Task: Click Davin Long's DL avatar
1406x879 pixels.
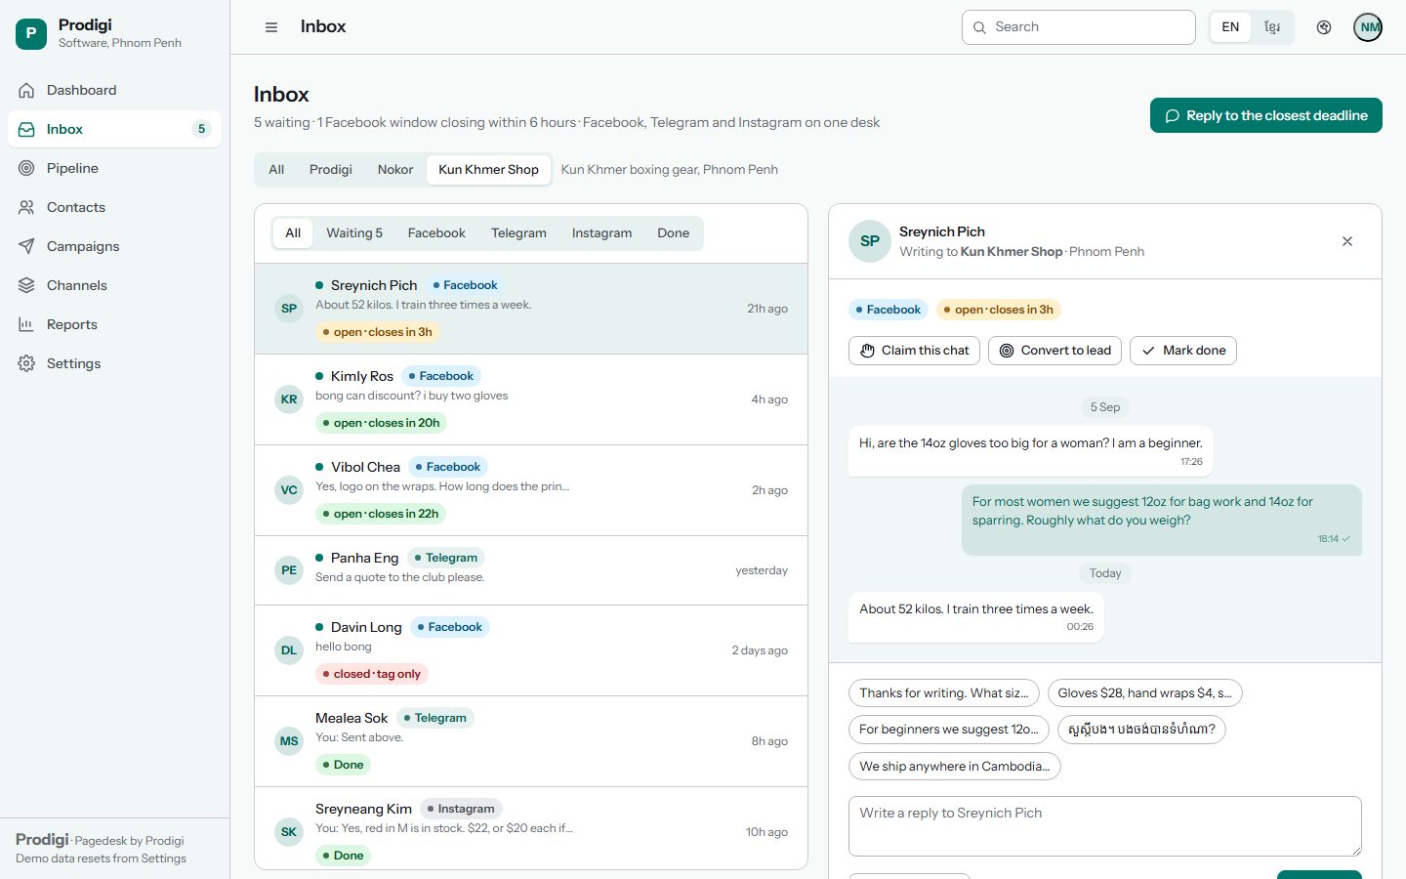Action: (x=289, y=650)
